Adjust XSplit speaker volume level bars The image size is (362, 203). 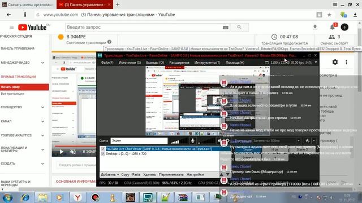[x=206, y=140]
